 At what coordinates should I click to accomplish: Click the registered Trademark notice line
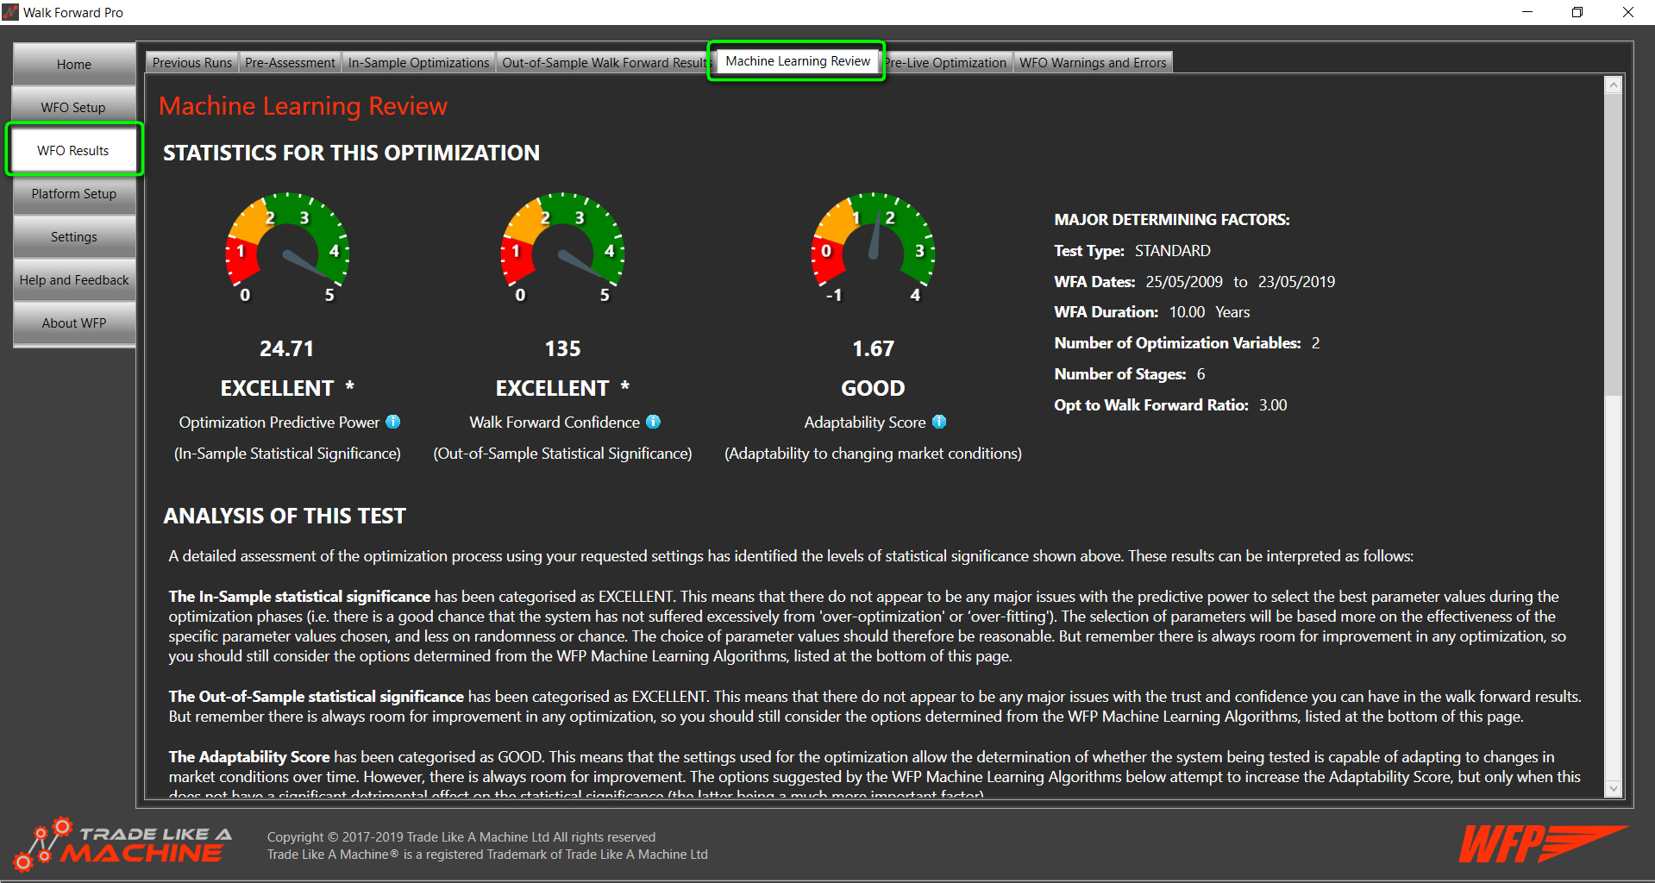pyautogui.click(x=487, y=855)
